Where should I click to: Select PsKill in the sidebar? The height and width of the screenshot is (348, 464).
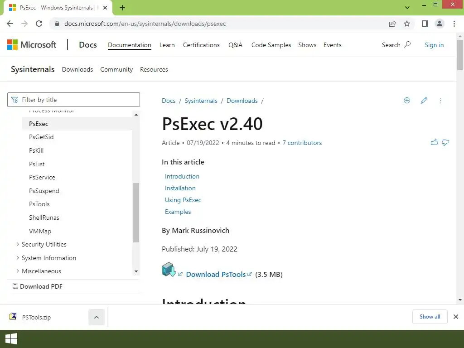[36, 150]
